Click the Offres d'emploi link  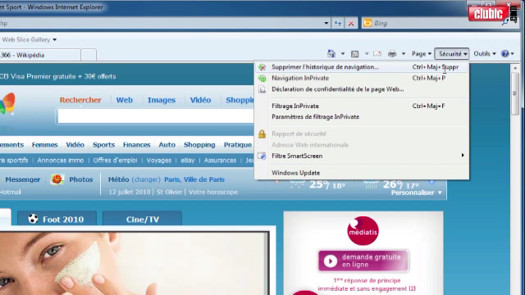(115, 161)
